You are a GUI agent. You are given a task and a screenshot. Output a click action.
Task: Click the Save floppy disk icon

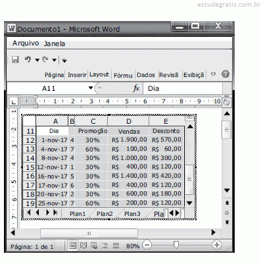click(x=15, y=59)
